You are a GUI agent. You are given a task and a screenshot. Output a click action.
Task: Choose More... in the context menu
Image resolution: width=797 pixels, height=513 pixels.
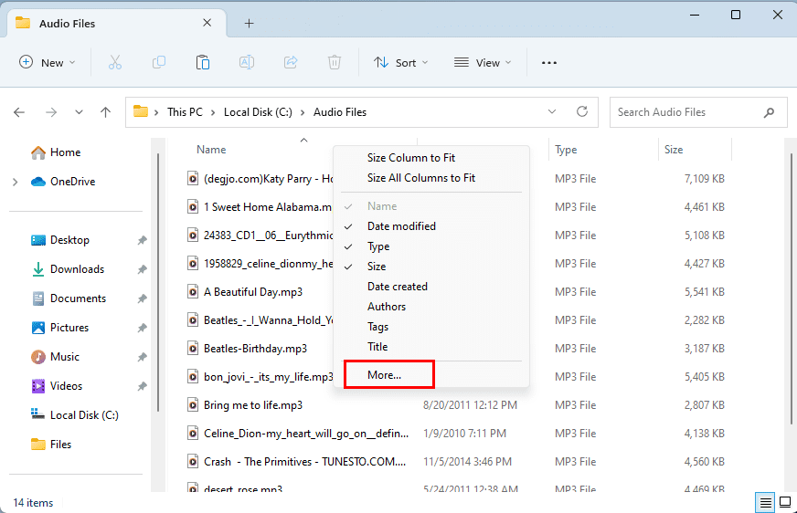[385, 374]
